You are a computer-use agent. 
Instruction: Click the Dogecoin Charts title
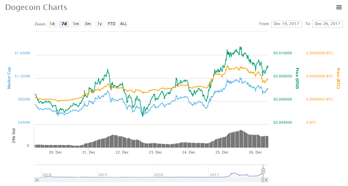point(36,7)
